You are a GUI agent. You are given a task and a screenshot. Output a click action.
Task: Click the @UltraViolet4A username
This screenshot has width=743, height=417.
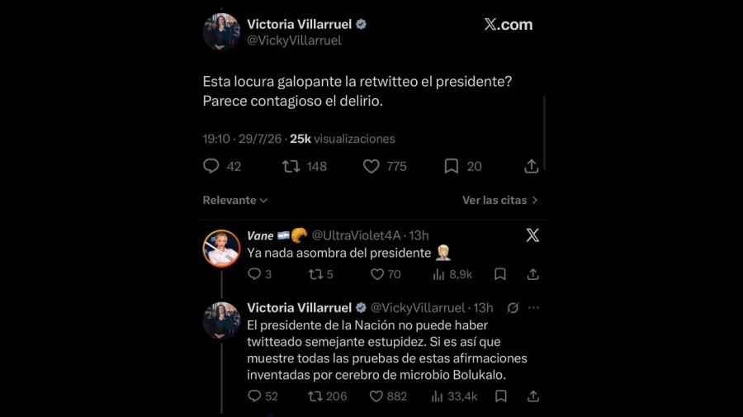point(357,235)
